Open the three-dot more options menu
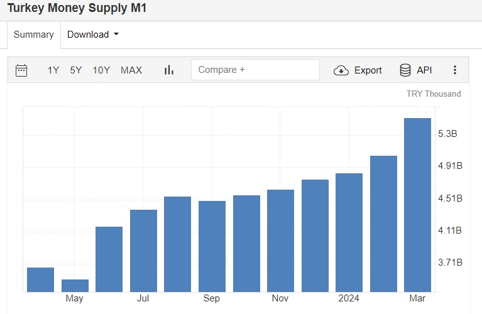Image resolution: width=482 pixels, height=314 pixels. [455, 70]
